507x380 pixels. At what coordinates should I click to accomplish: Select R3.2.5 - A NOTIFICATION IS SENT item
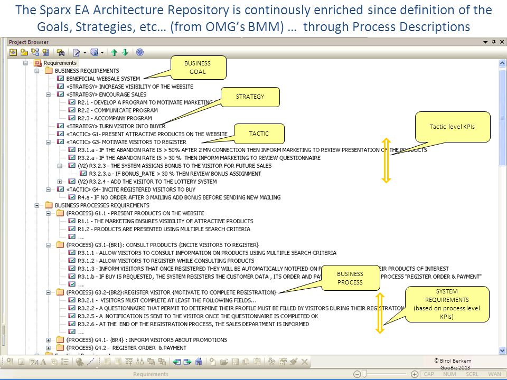pos(198,316)
